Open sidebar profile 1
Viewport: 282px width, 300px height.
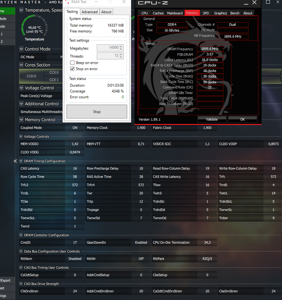click(x=7, y=34)
